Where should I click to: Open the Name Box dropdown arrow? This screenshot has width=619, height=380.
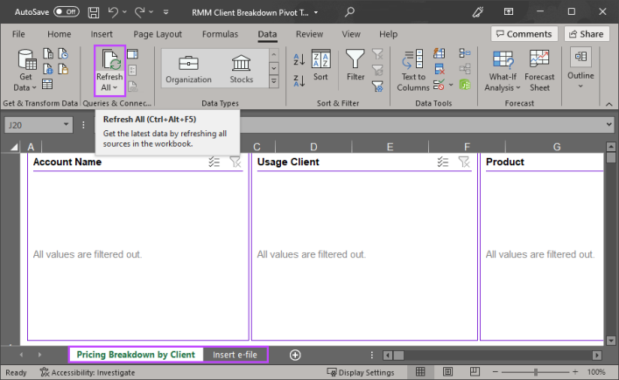tap(67, 125)
